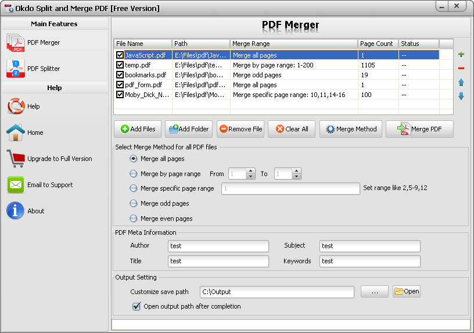
Task: Move the selected file down with the arrow
Action: pos(461,96)
